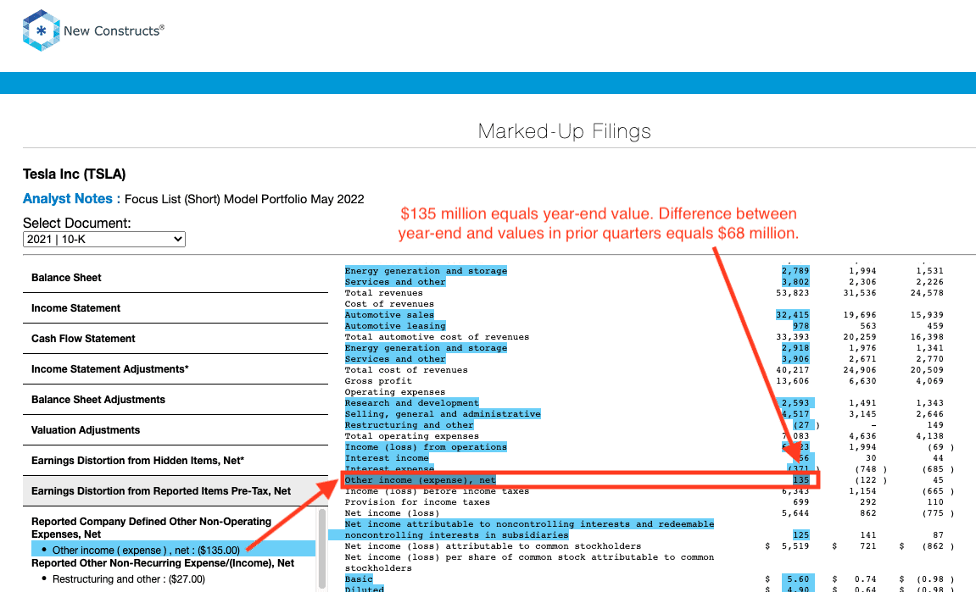Click the 'Total operating expenses' filing line
The height and width of the screenshot is (592, 976).
(x=411, y=436)
